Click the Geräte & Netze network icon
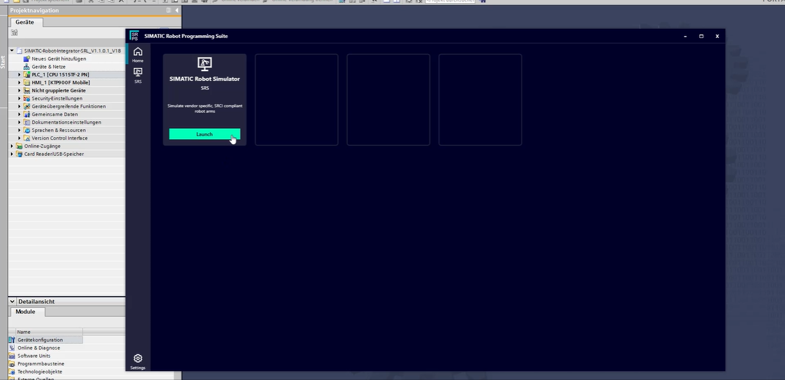Image resolution: width=785 pixels, height=380 pixels. pos(26,67)
